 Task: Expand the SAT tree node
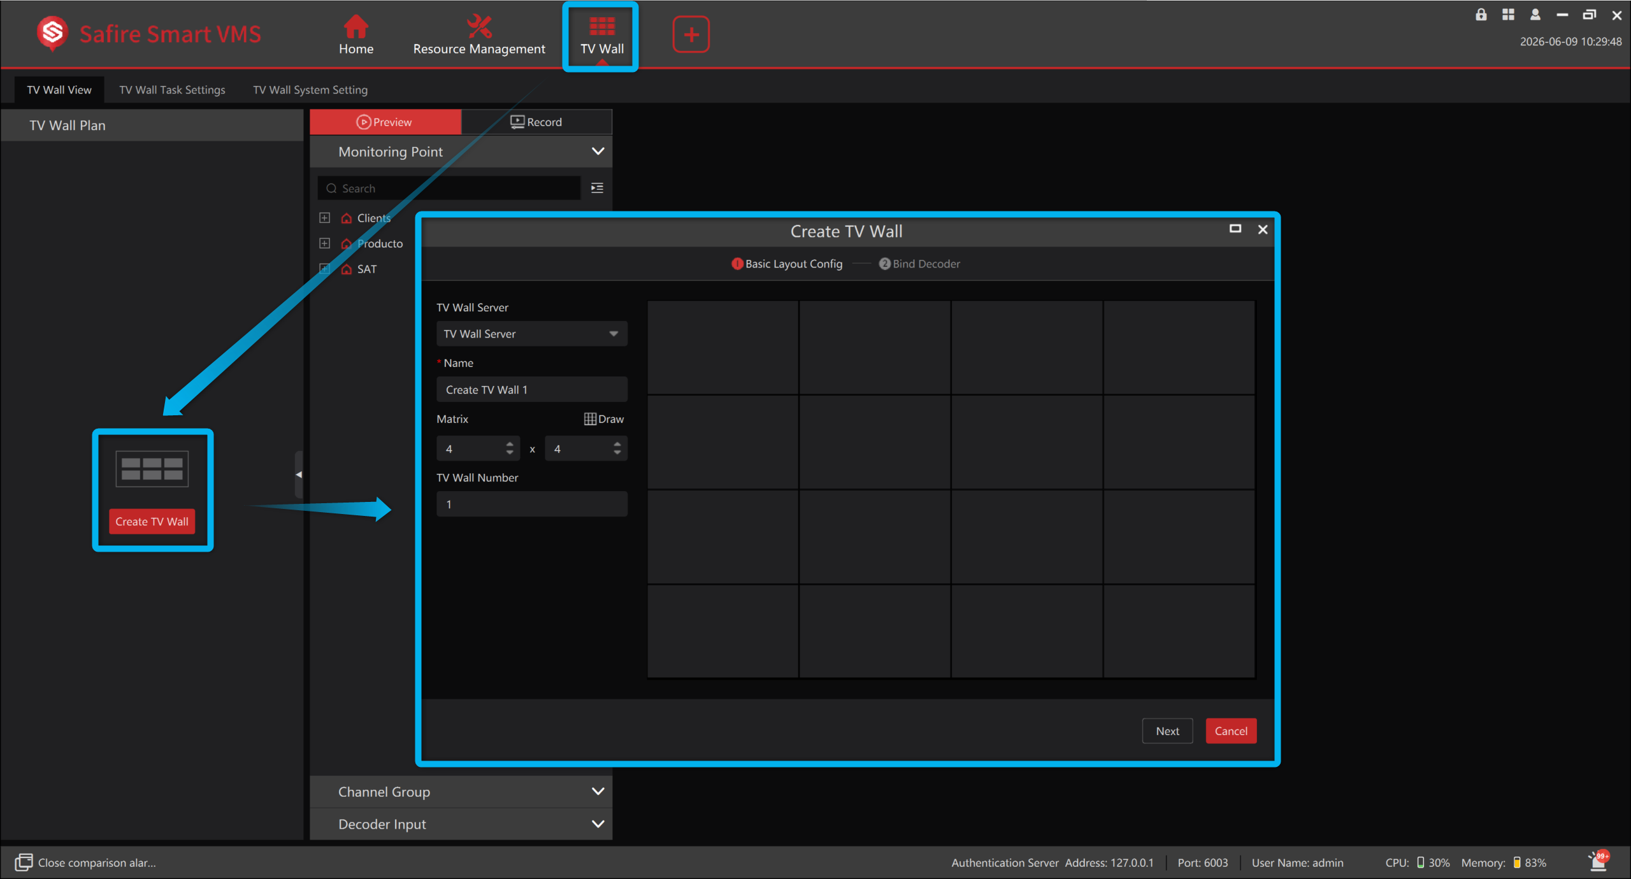(324, 269)
